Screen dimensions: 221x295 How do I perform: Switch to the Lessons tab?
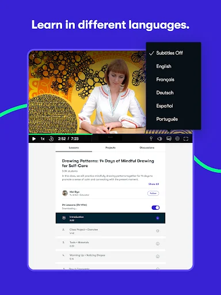(x=74, y=147)
